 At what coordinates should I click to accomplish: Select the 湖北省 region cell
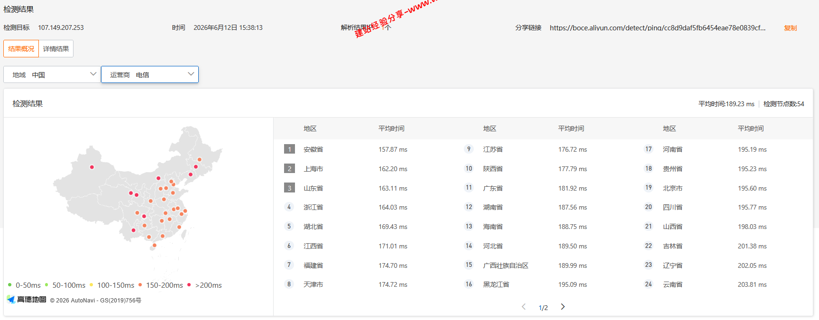(x=313, y=227)
